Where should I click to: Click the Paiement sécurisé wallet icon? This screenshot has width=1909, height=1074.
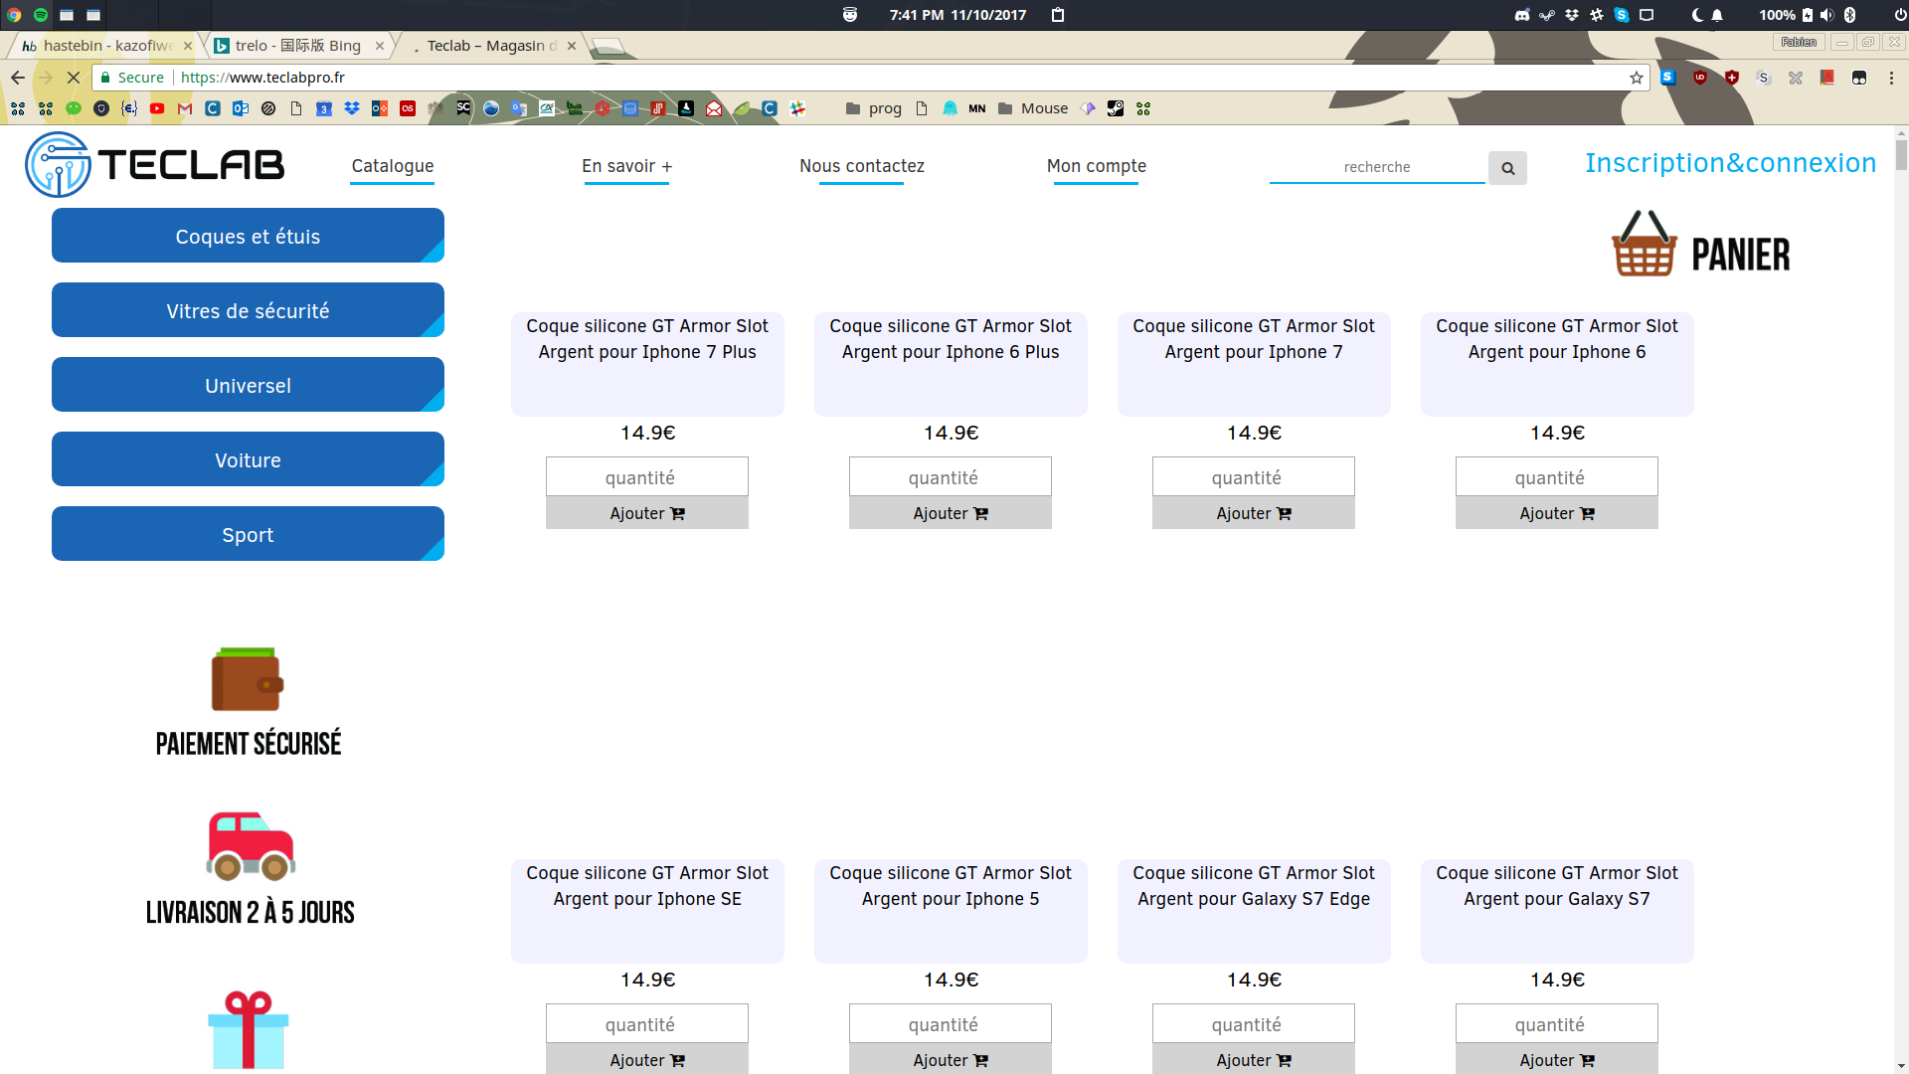(x=248, y=679)
